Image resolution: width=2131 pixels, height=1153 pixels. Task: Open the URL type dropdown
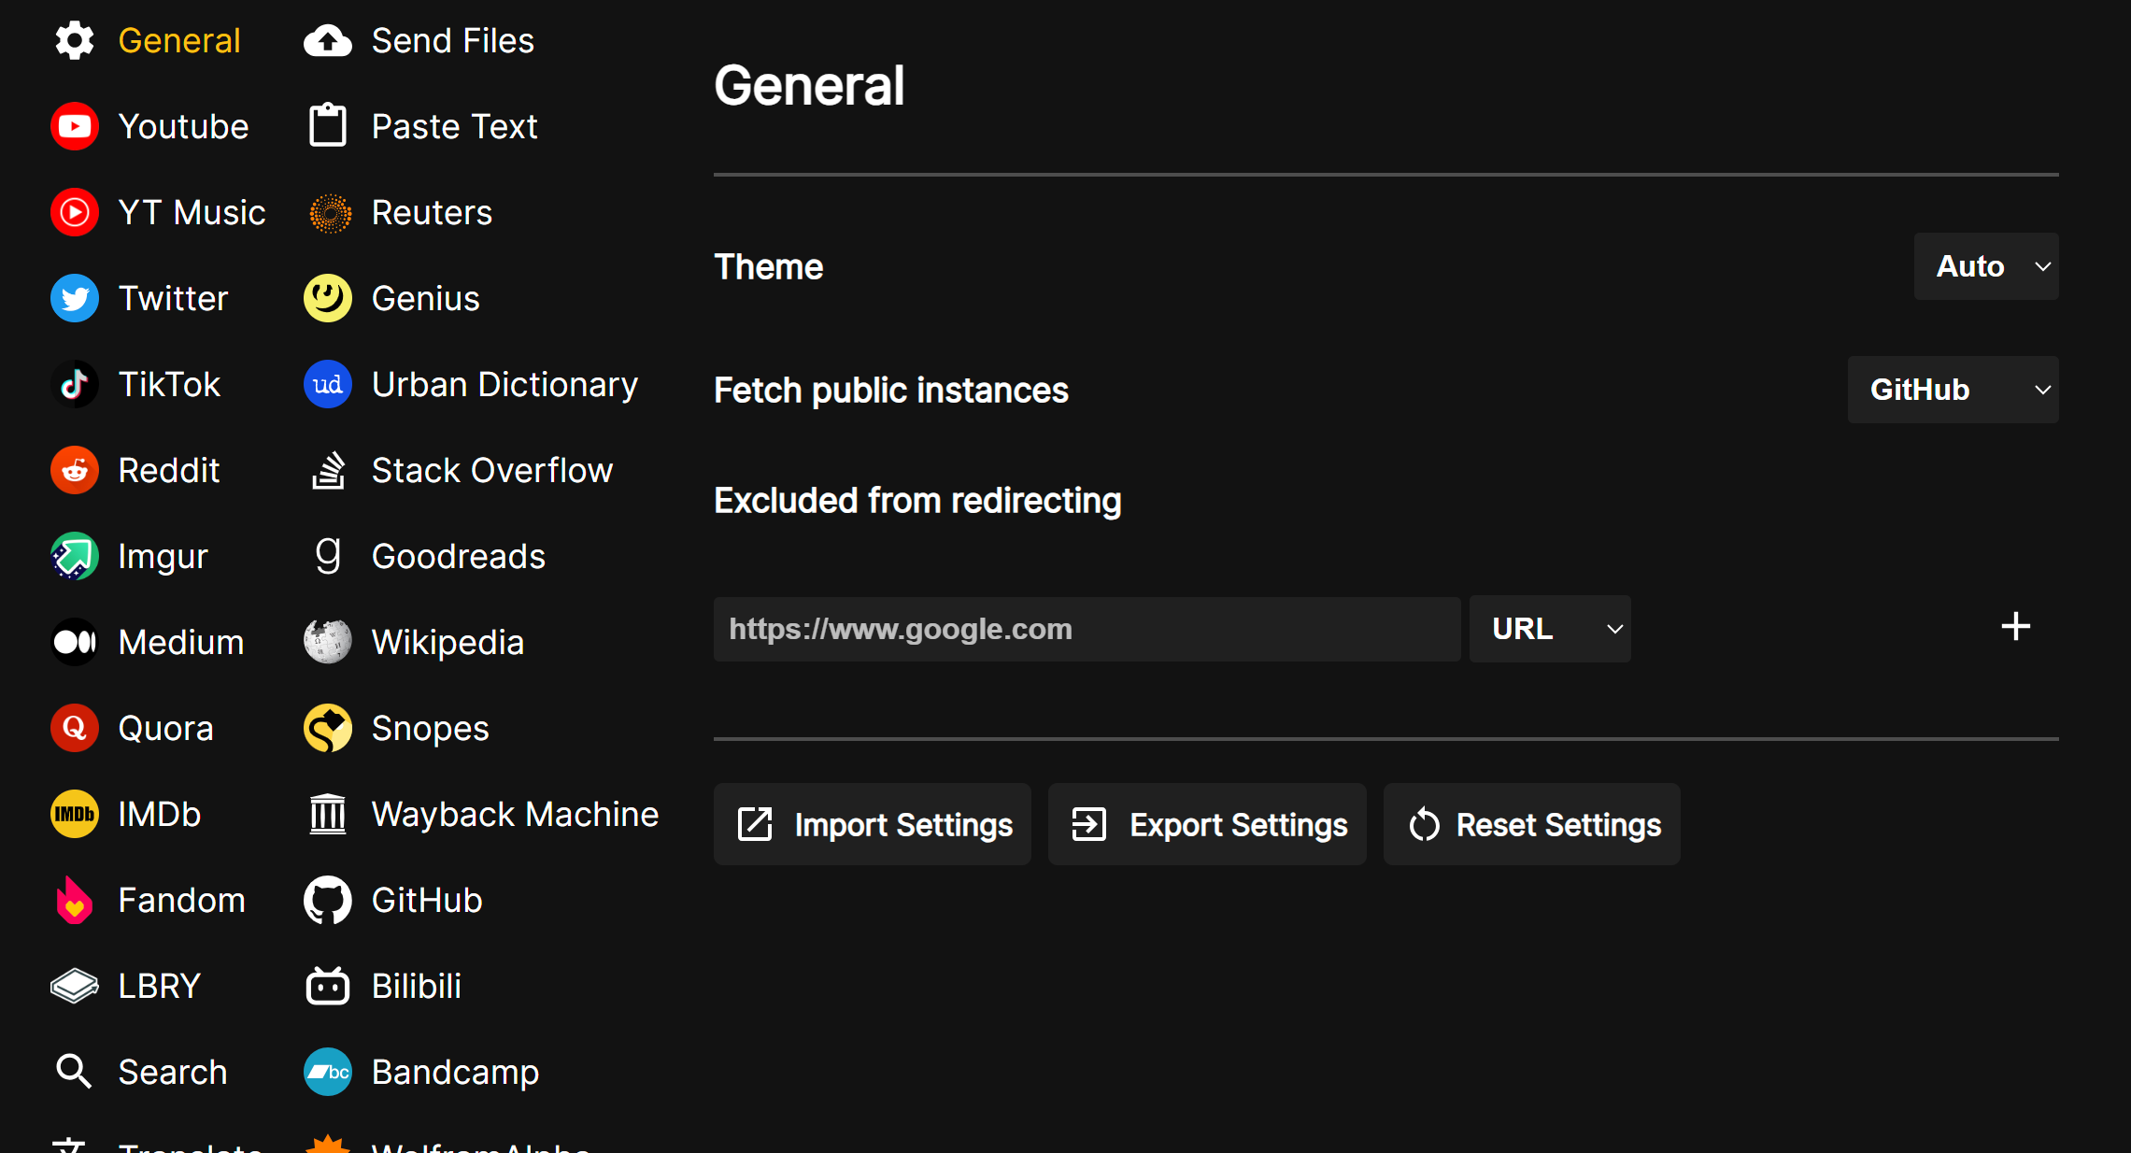(x=1549, y=629)
